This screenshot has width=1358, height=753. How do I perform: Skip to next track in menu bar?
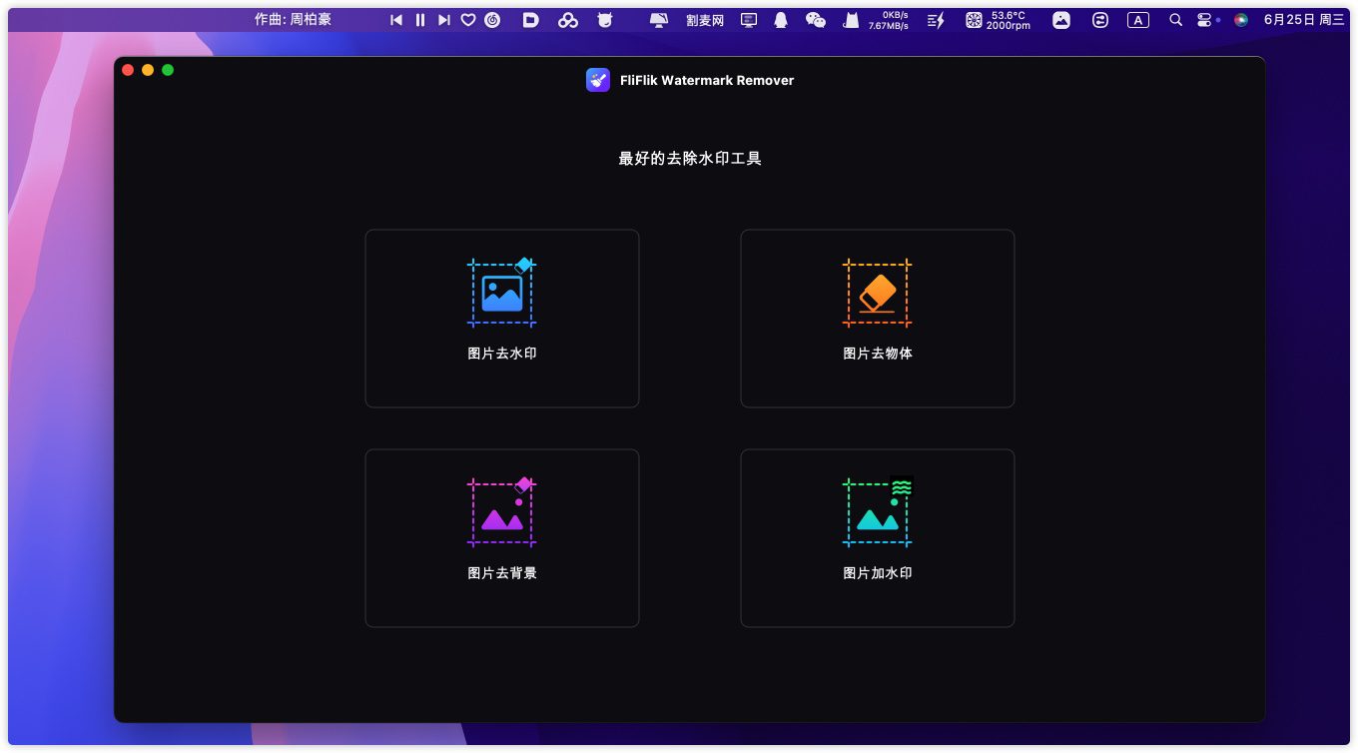coord(444,20)
